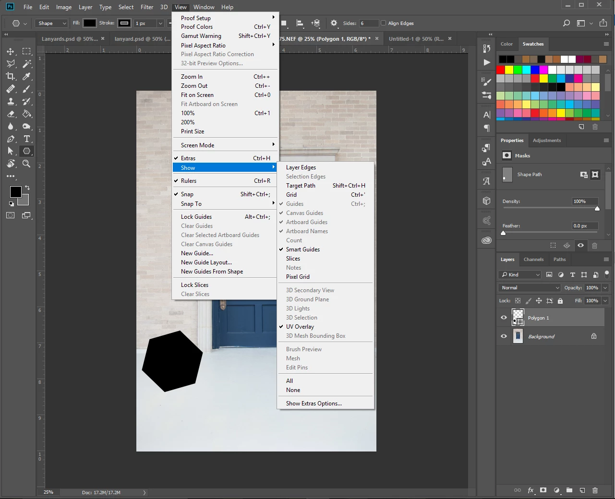The width and height of the screenshot is (615, 499).
Task: Open the layer Kind filter dropdown
Action: tap(520, 274)
